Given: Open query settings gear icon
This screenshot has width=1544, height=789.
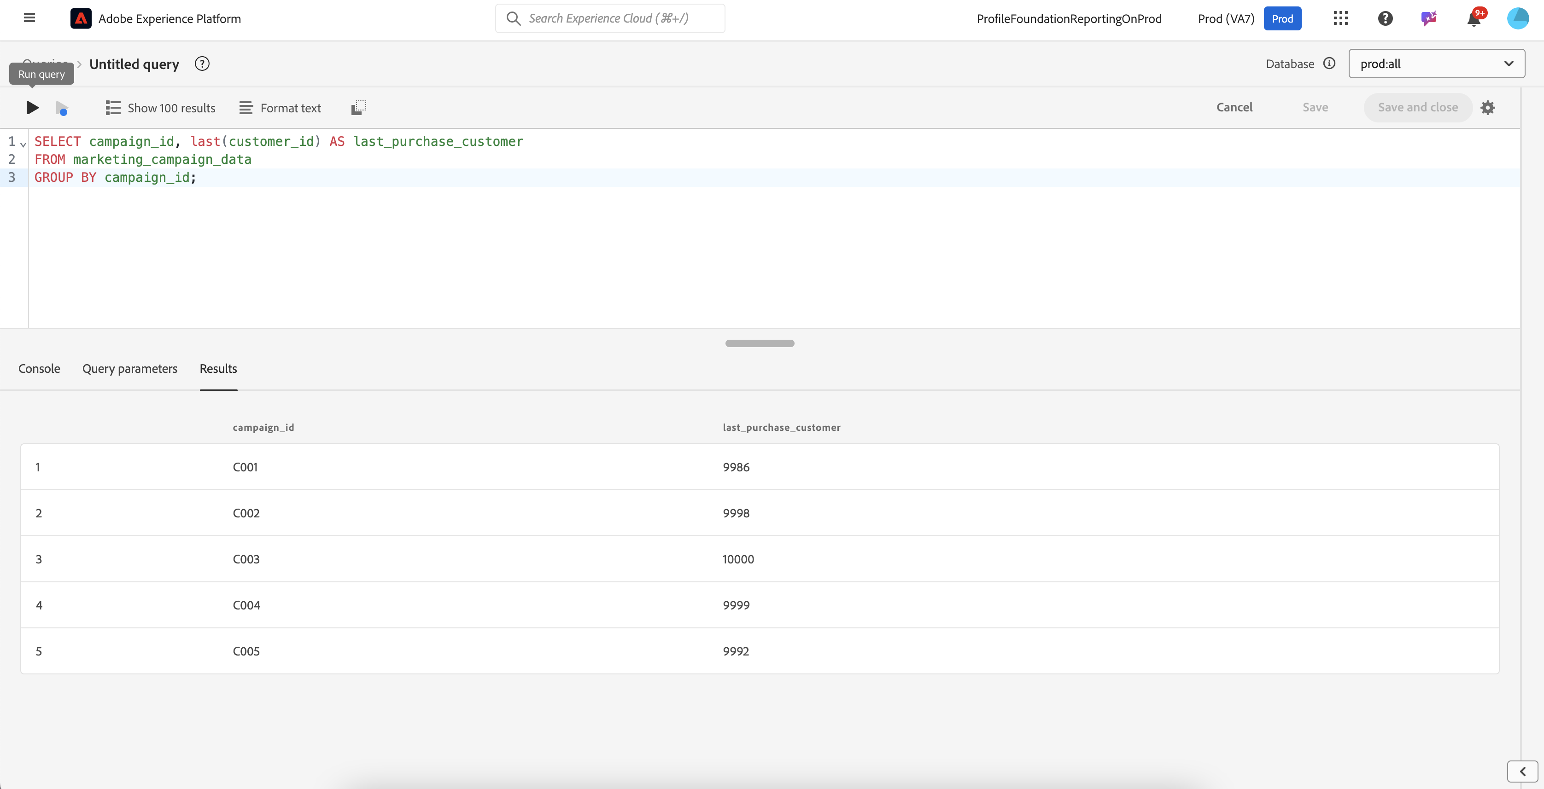Looking at the screenshot, I should (1487, 108).
